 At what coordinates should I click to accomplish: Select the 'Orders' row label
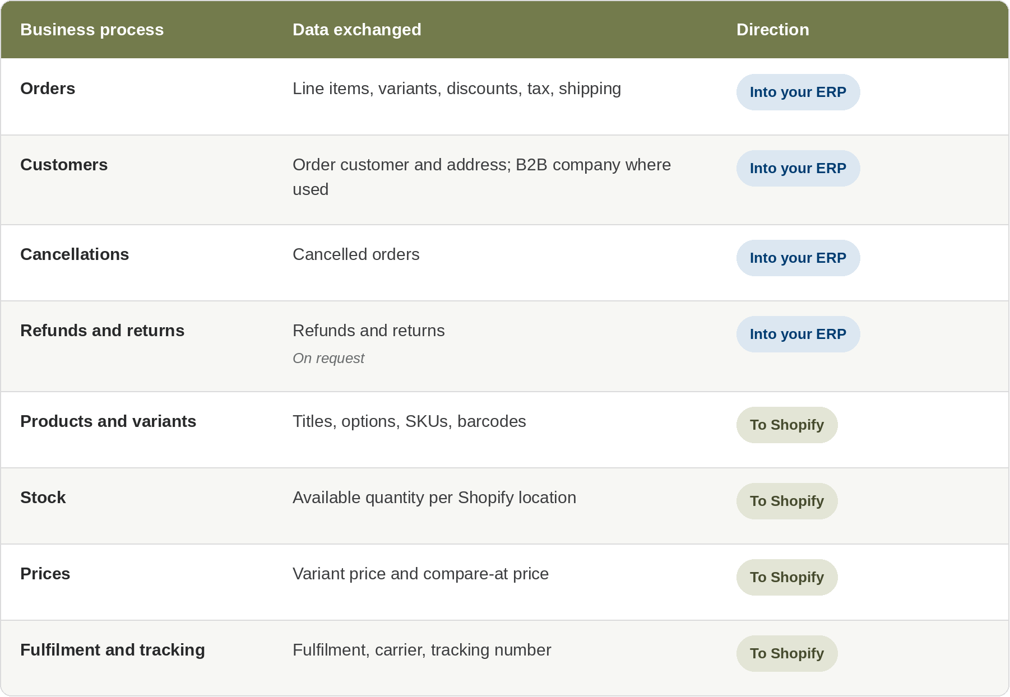coord(48,89)
